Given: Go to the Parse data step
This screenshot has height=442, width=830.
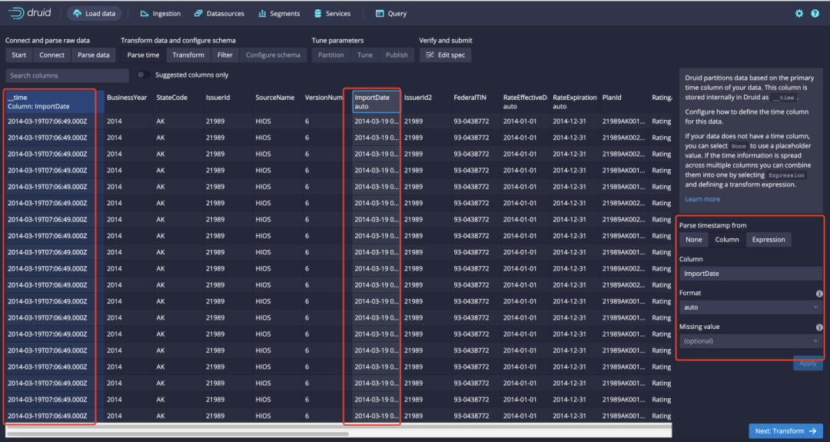Looking at the screenshot, I should point(94,55).
